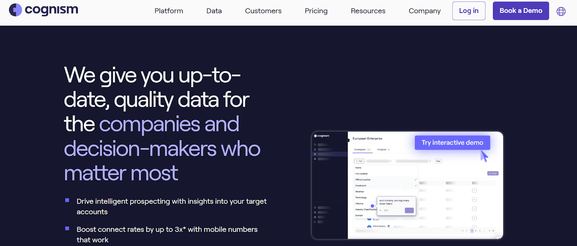Click the Assign button in the demo preview
This screenshot has width=577, height=246.
point(493,173)
